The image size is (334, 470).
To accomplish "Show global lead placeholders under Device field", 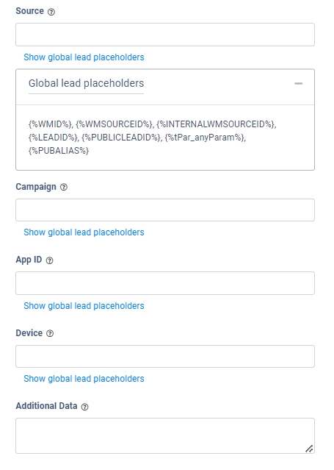I will click(84, 379).
